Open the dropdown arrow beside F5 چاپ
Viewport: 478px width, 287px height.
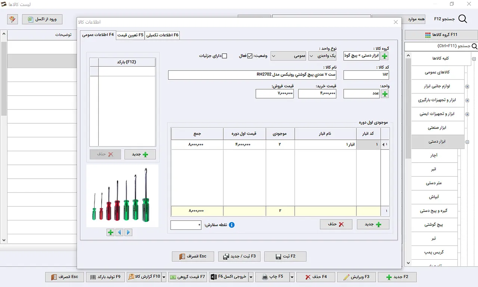(x=292, y=277)
